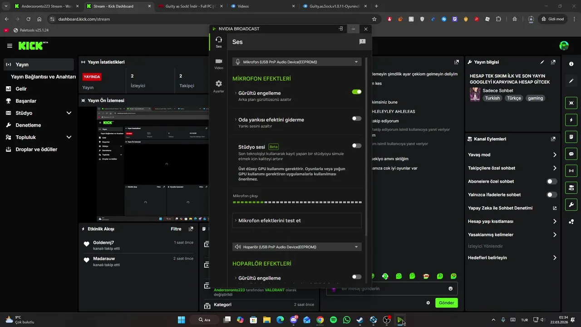Click the lightning bolt icon in right toolbar
581x327 pixels.
[x=571, y=120]
